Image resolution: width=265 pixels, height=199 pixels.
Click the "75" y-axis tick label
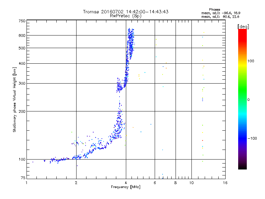point(23,178)
